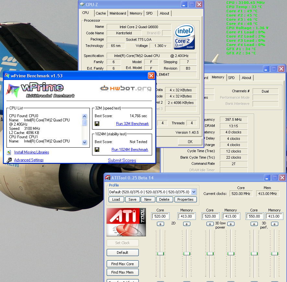Click the save icon beside Run 1024M Benchmark
Image resolution: width=287 pixels, height=282 pixels.
pos(97,150)
